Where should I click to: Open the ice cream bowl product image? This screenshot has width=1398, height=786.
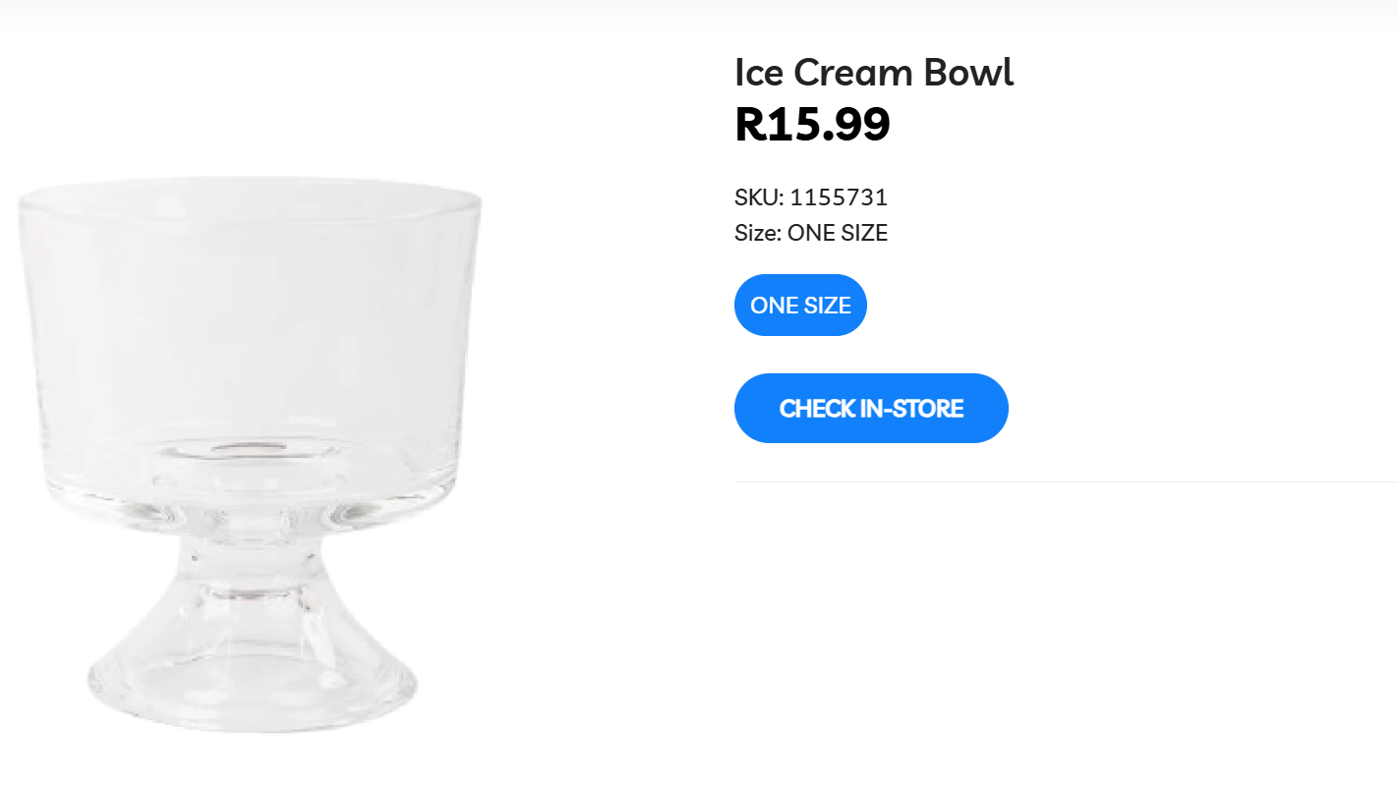point(251,452)
